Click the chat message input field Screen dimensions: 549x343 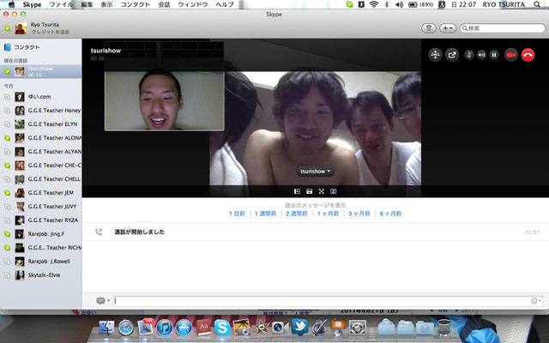click(x=323, y=301)
